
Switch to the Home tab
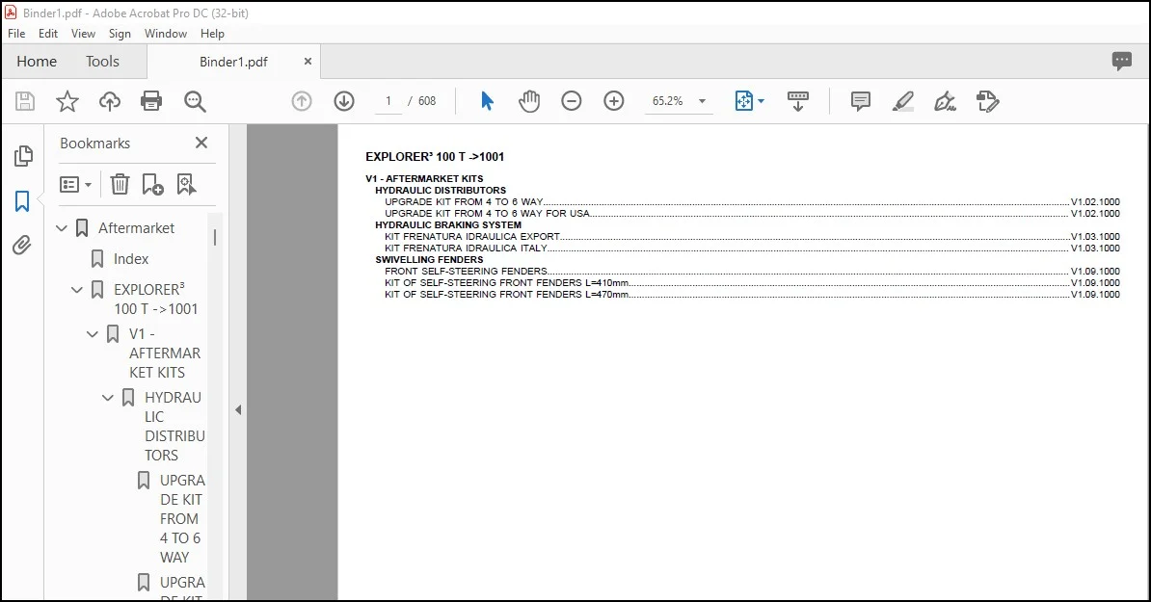pos(37,62)
